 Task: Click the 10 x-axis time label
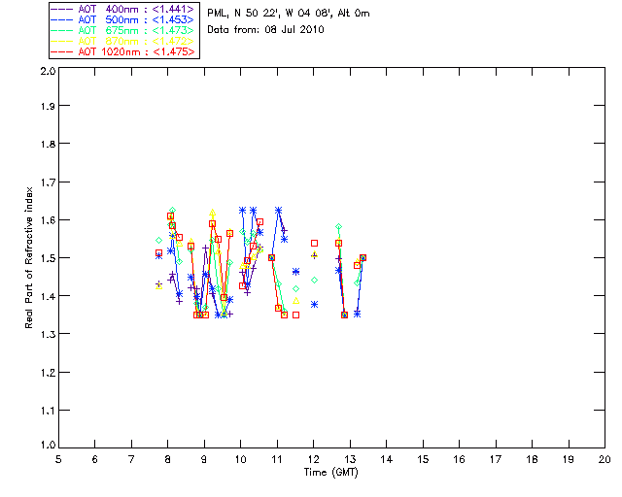pos(240,459)
